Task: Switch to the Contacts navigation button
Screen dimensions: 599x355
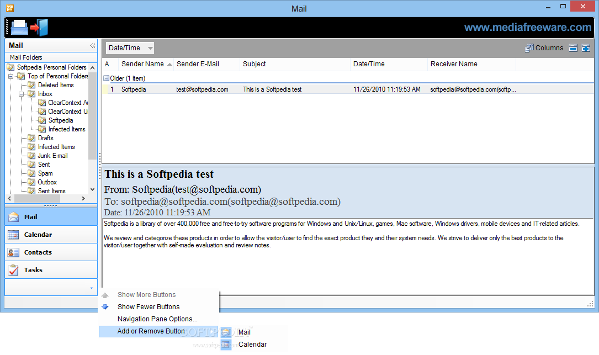Action: click(51, 252)
